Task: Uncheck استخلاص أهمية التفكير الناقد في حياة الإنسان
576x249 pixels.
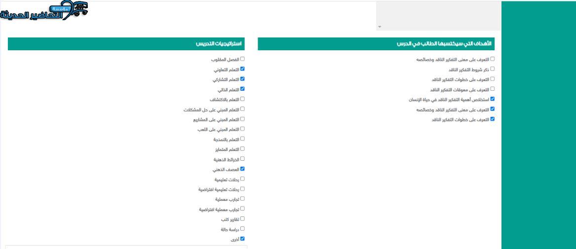Action: tap(493, 99)
